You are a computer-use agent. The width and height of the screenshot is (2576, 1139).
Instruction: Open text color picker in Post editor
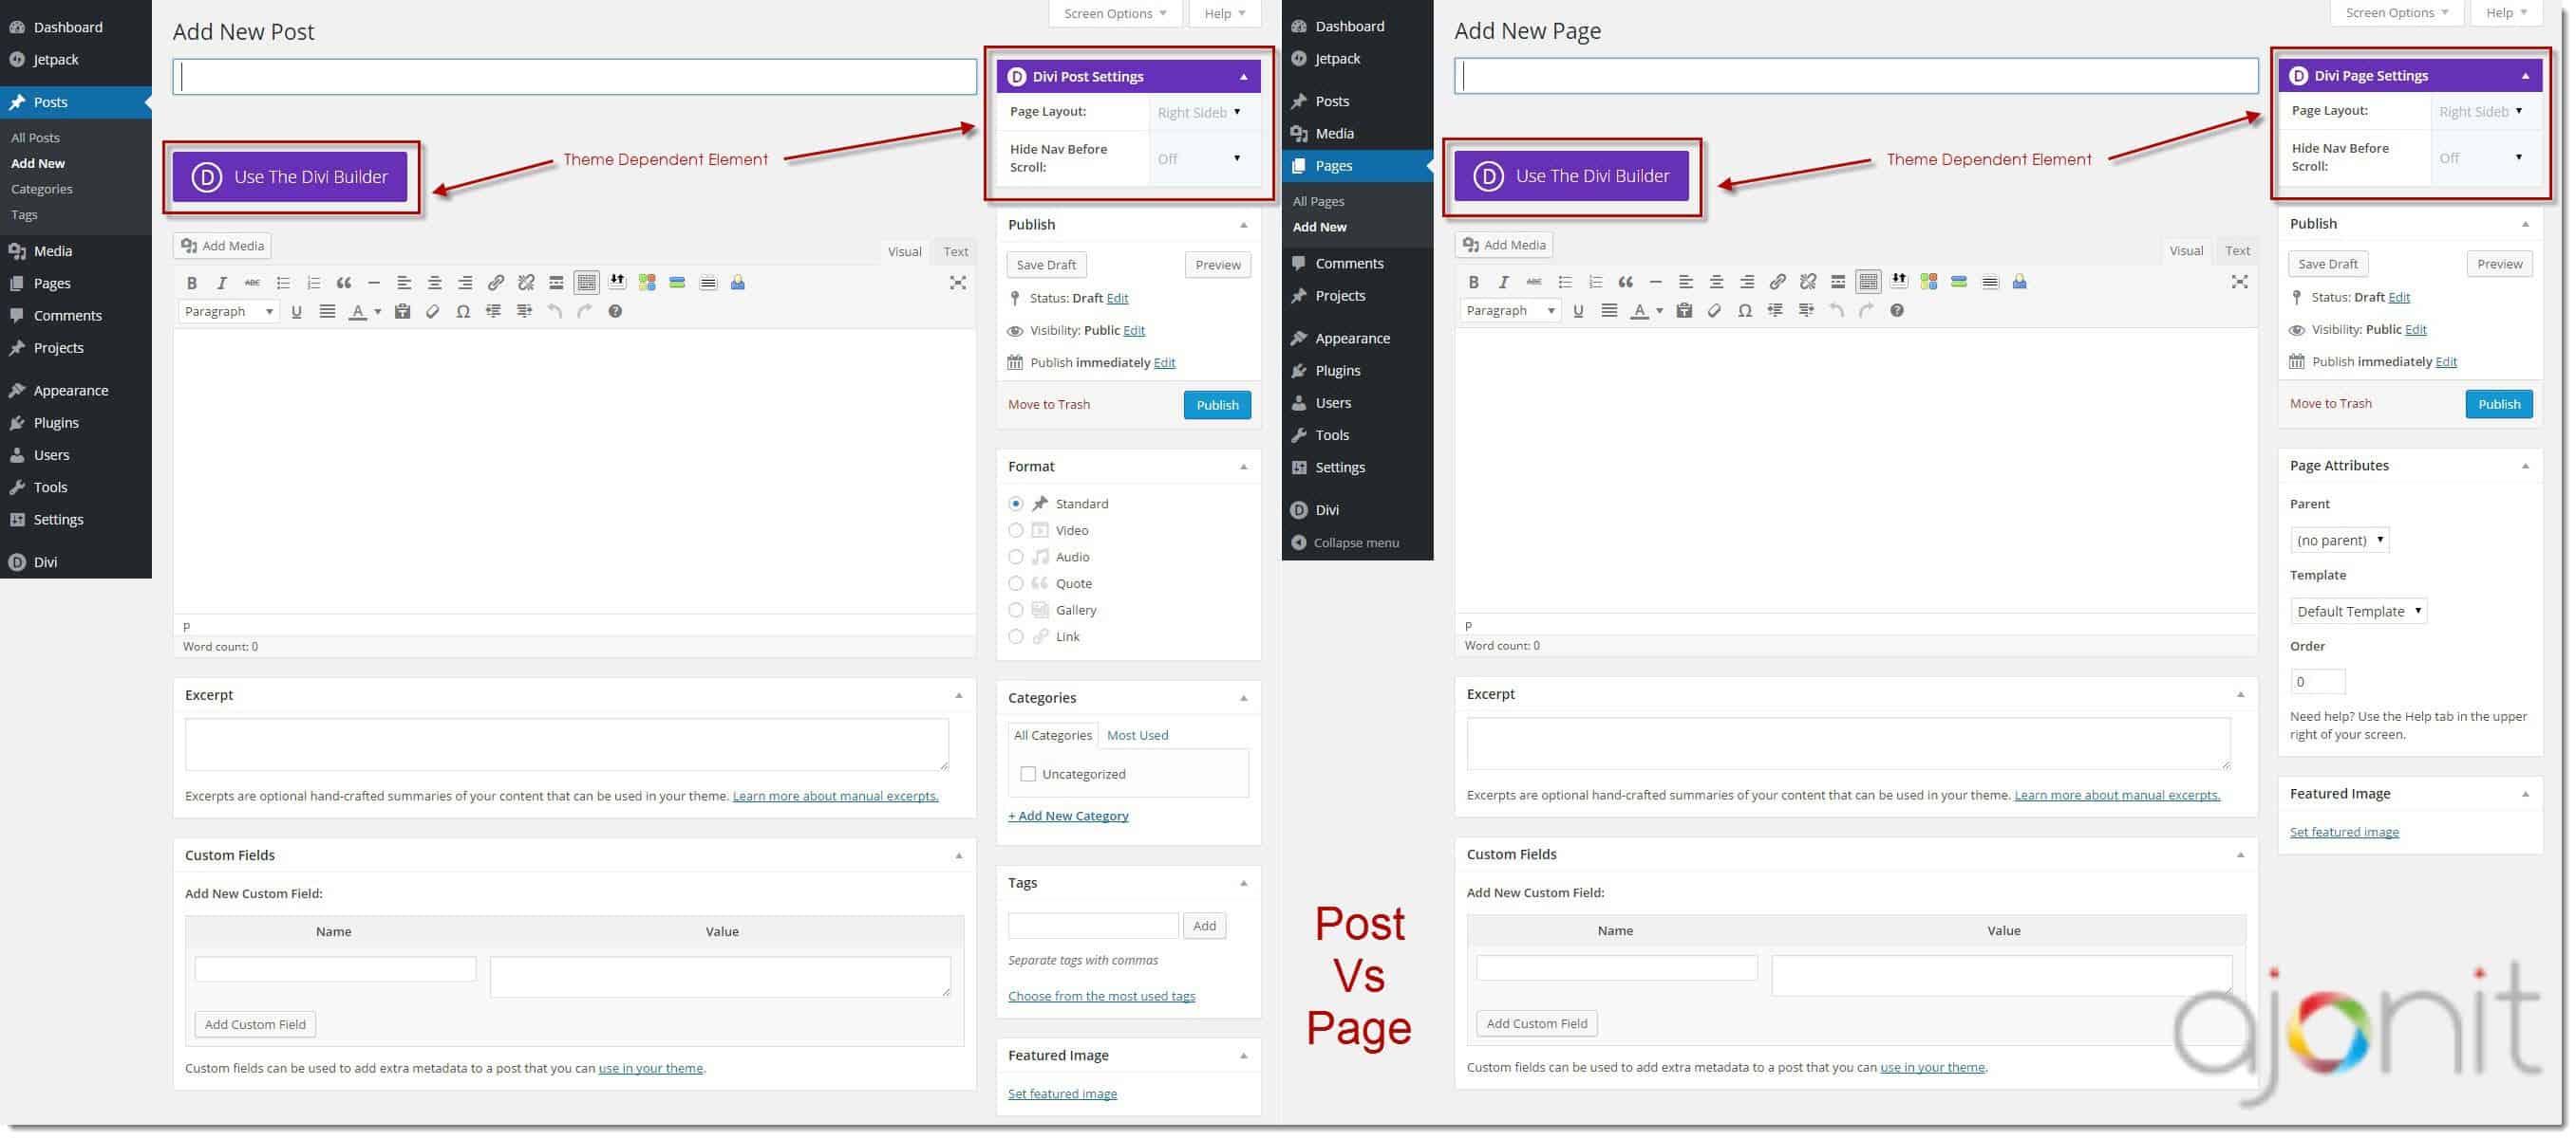coord(377,312)
